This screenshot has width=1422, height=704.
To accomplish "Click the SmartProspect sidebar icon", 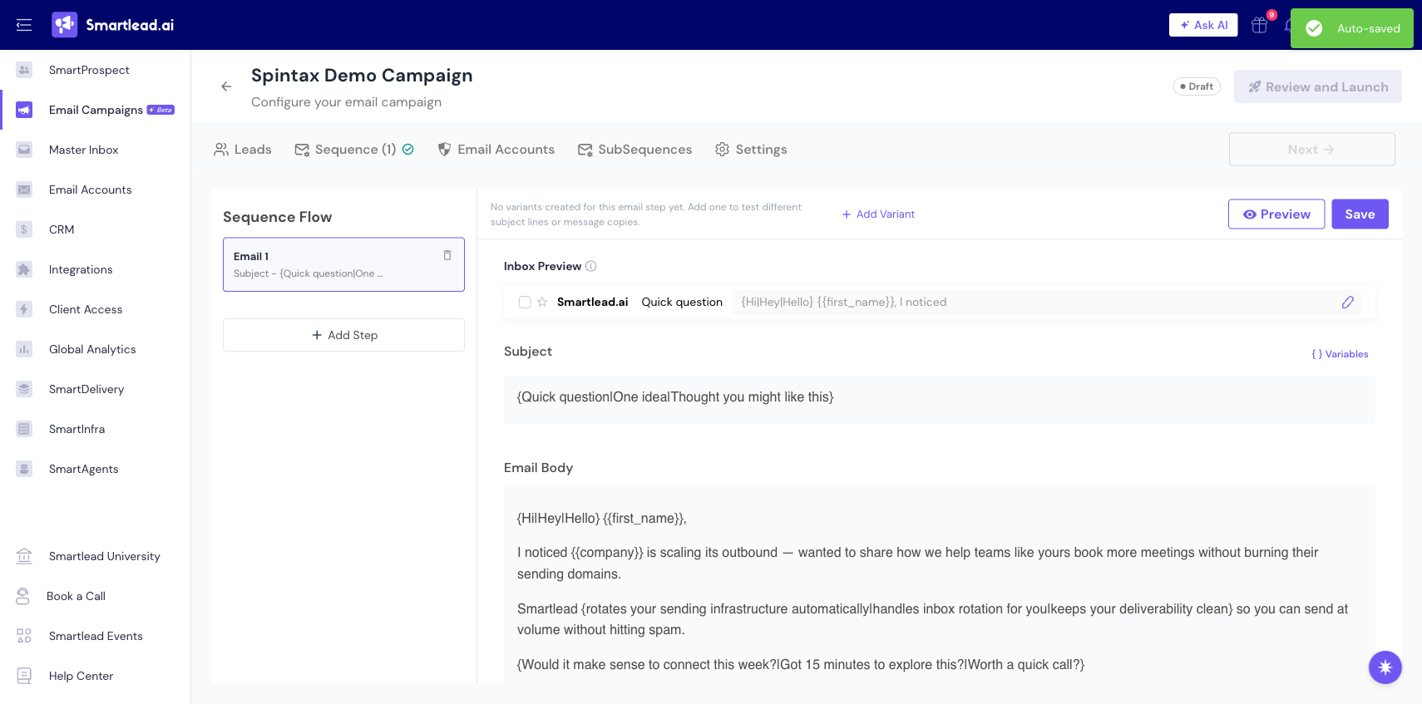I will [24, 70].
